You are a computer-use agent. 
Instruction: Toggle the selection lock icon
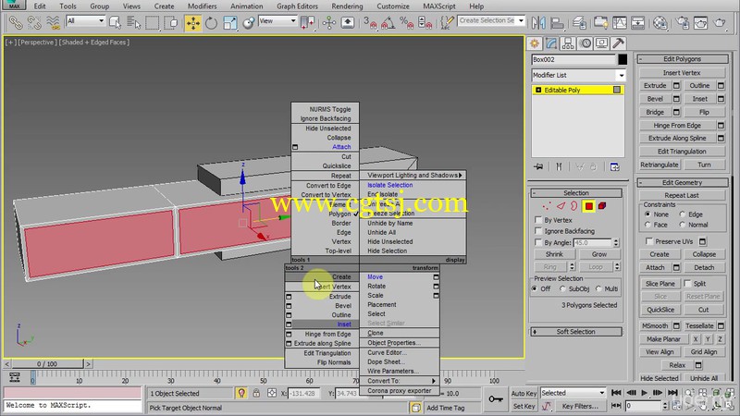tap(256, 393)
